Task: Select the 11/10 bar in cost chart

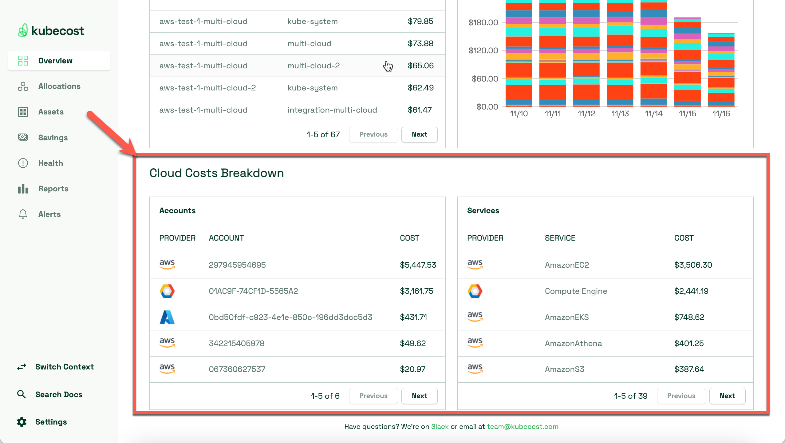Action: [519, 54]
